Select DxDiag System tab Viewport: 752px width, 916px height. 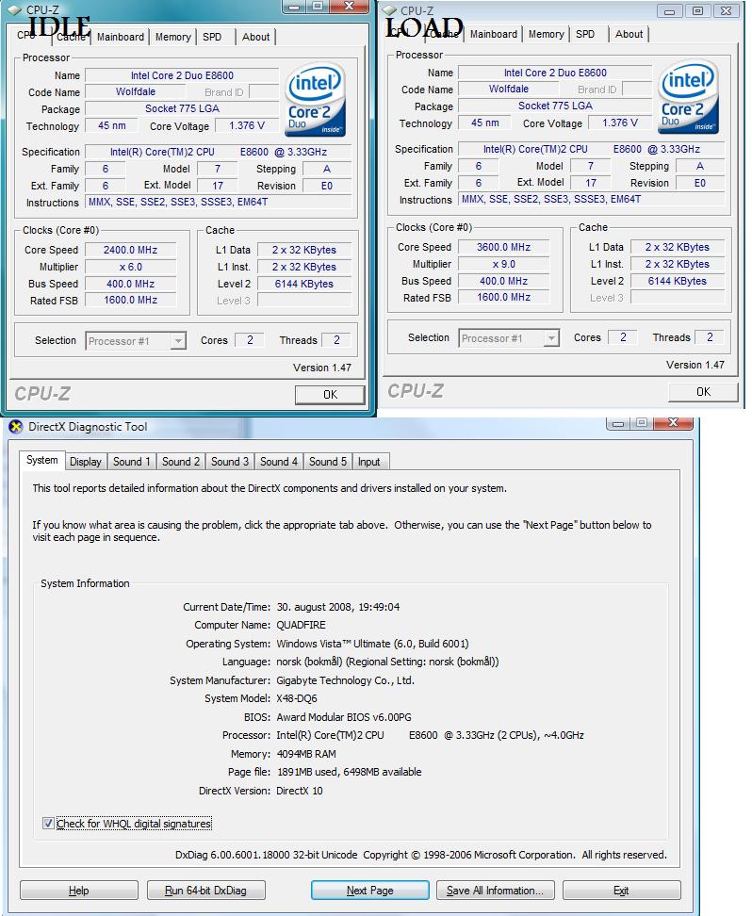(x=42, y=460)
